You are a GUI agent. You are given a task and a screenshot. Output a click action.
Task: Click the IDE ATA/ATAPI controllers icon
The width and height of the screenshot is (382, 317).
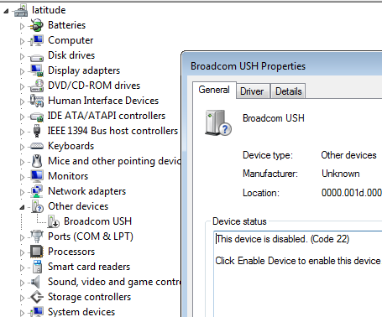[37, 117]
